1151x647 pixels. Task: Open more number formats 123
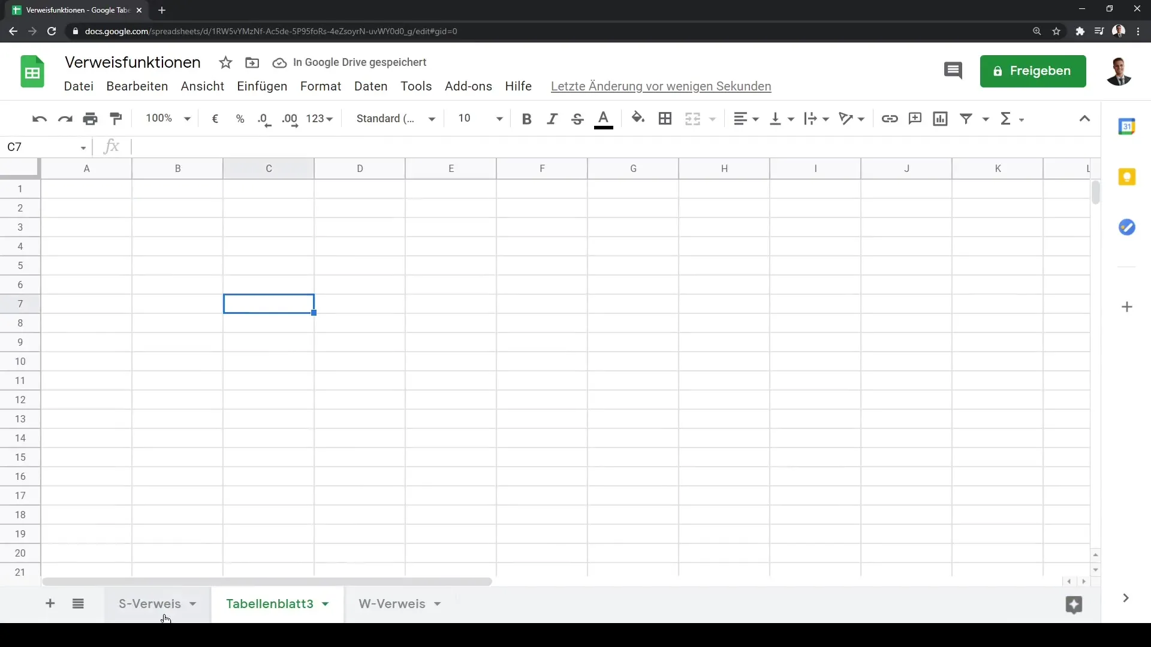point(320,119)
